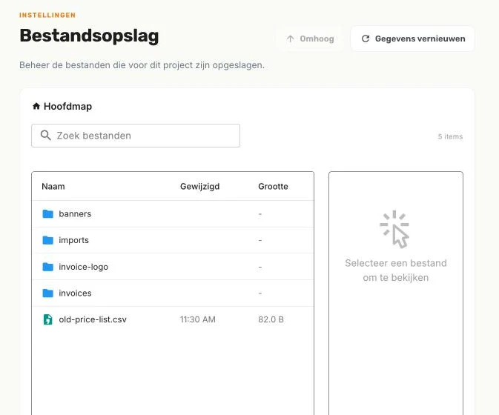Image resolution: width=499 pixels, height=415 pixels.
Task: Click the imports folder icon
Action: click(x=47, y=240)
